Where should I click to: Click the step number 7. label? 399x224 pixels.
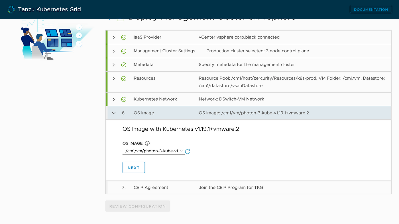click(x=124, y=188)
